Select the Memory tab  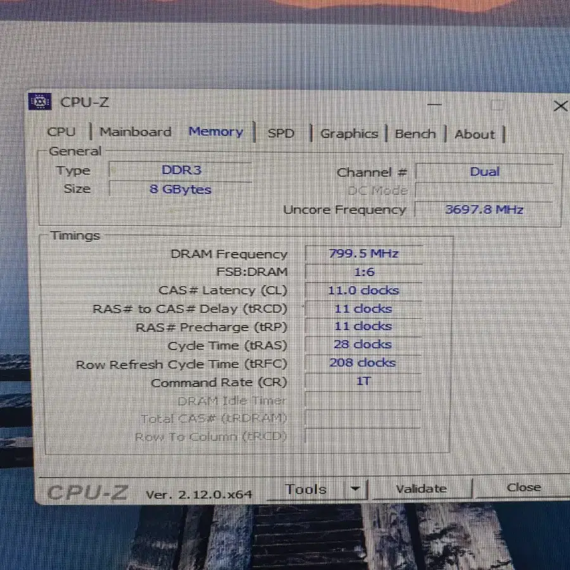tap(215, 131)
